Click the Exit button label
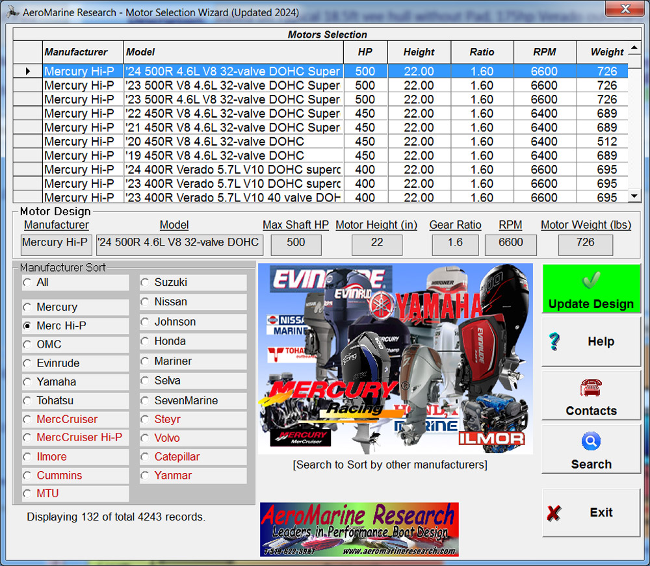 point(601,513)
